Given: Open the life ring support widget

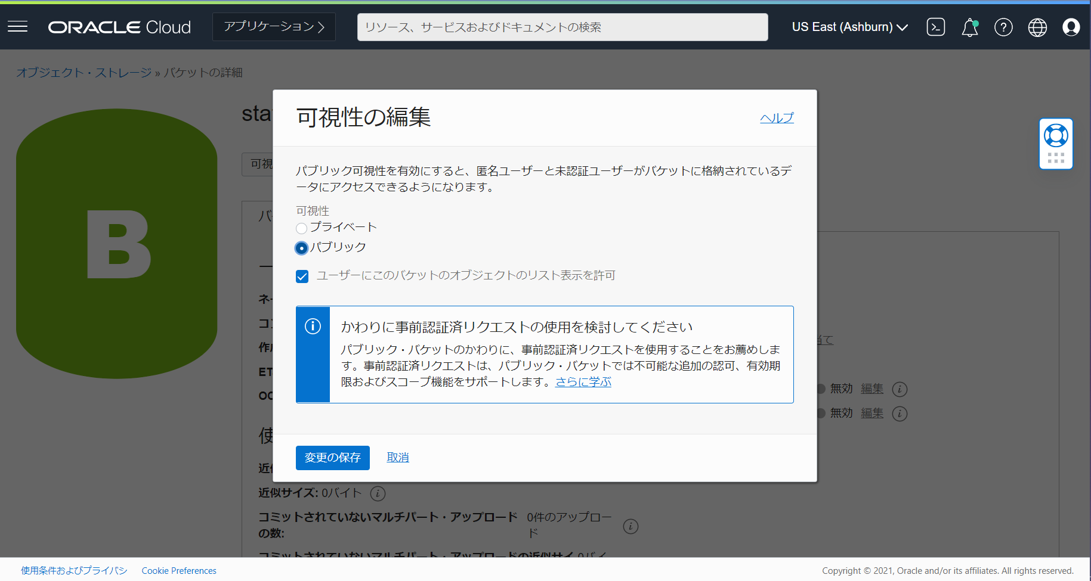Looking at the screenshot, I should [1056, 144].
